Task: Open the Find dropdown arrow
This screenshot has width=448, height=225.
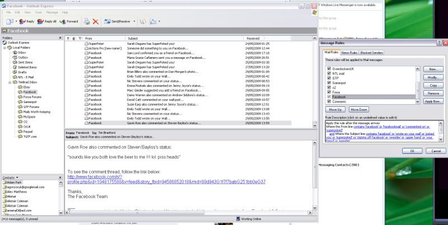Action: pyautogui.click(x=159, y=21)
